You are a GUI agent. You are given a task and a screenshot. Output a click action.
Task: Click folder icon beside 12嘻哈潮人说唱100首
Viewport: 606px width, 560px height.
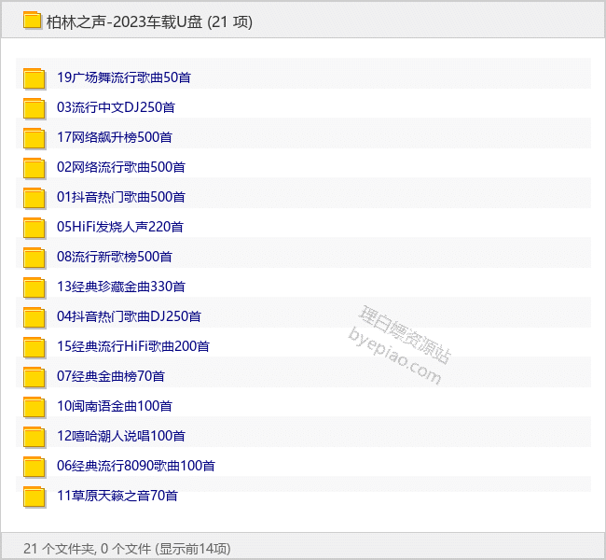[x=34, y=437]
